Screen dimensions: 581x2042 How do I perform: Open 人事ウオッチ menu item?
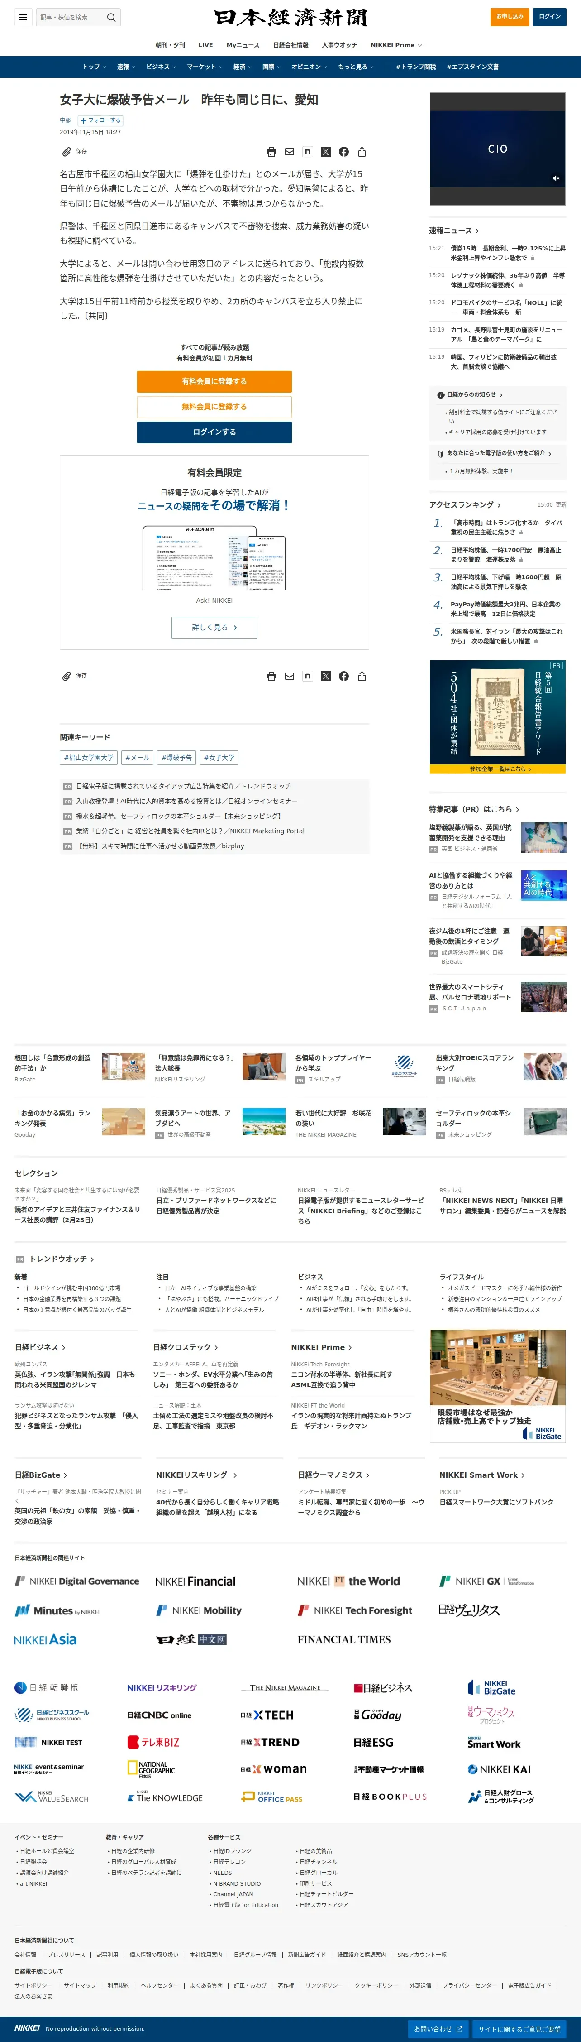(339, 45)
